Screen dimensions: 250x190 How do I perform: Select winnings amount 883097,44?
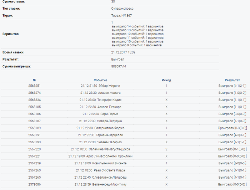tap(119, 66)
